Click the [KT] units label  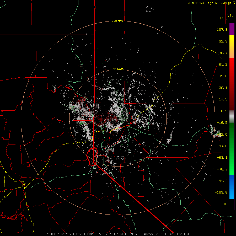(x=224, y=18)
